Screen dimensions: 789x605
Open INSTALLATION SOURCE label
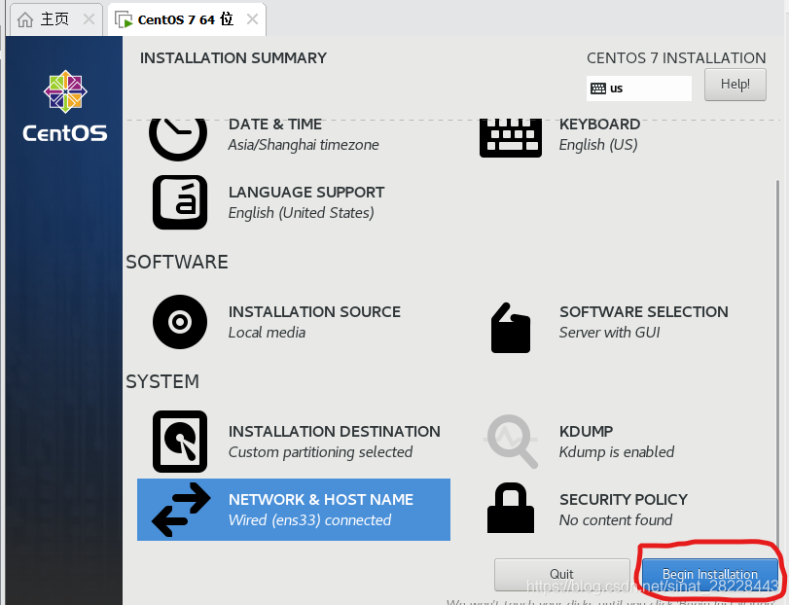point(314,312)
